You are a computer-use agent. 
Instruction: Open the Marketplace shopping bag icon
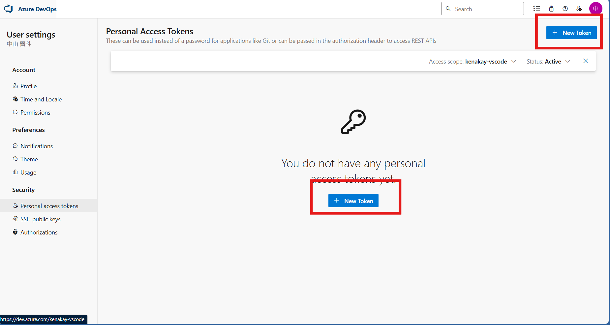(551, 9)
